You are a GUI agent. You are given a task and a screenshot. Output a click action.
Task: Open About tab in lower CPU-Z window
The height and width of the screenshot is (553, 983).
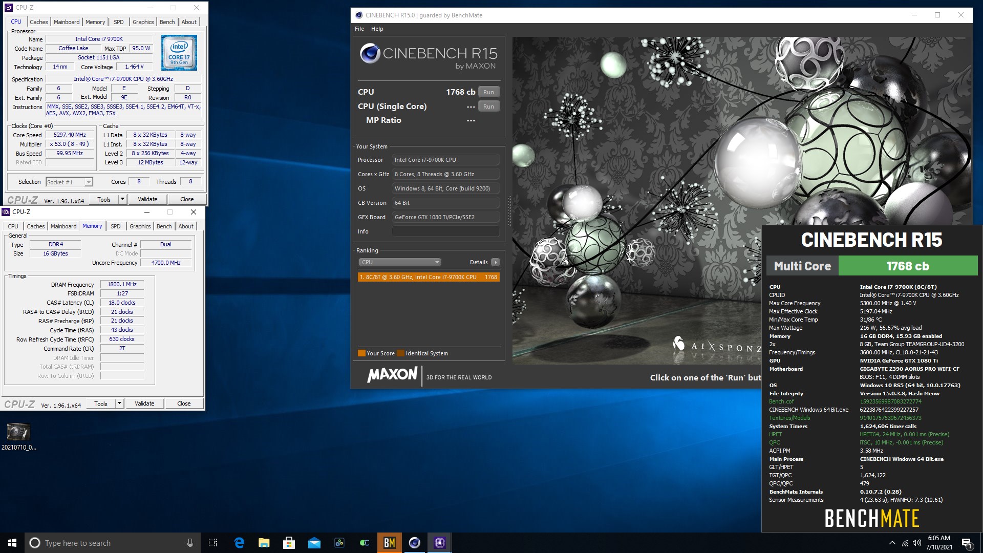(186, 226)
